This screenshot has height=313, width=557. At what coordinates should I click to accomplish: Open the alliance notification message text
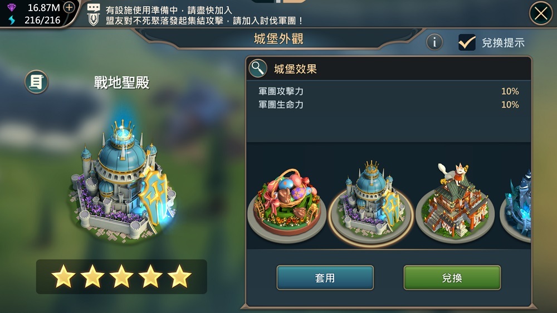click(204, 15)
